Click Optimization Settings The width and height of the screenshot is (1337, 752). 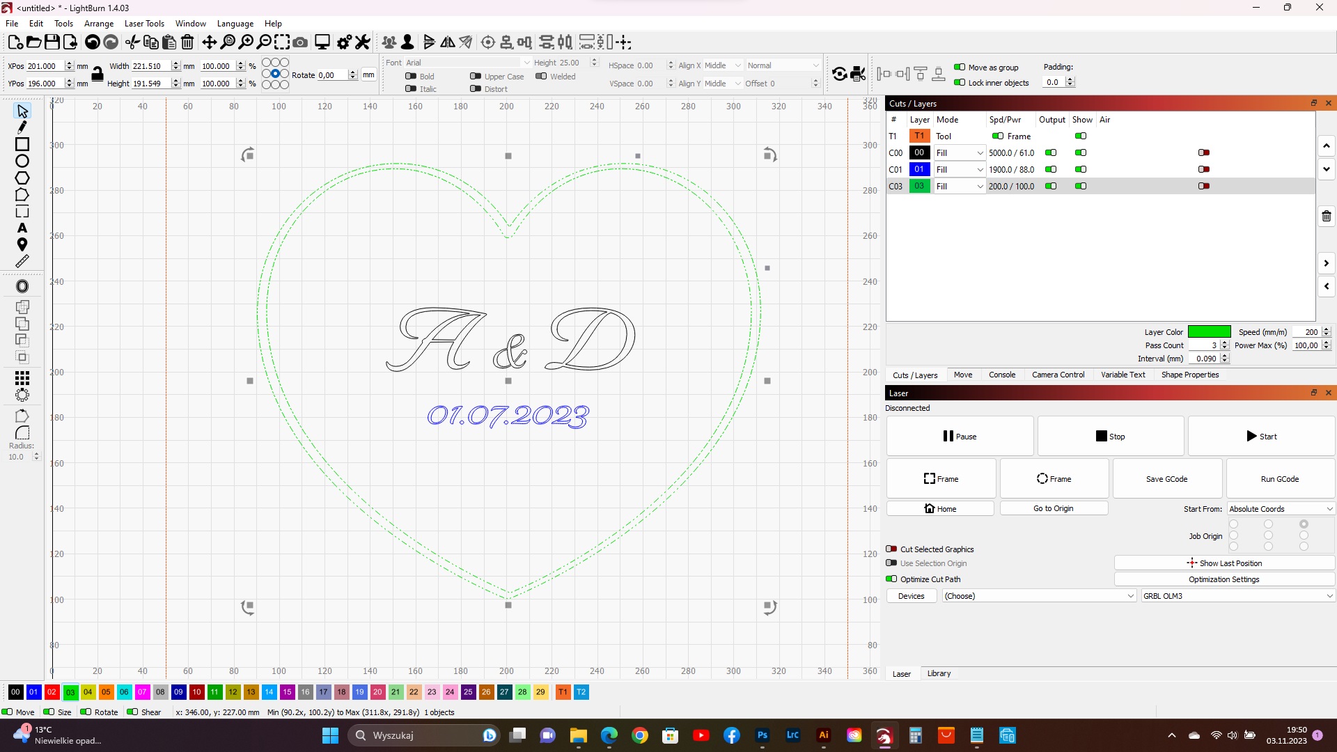[1224, 579]
